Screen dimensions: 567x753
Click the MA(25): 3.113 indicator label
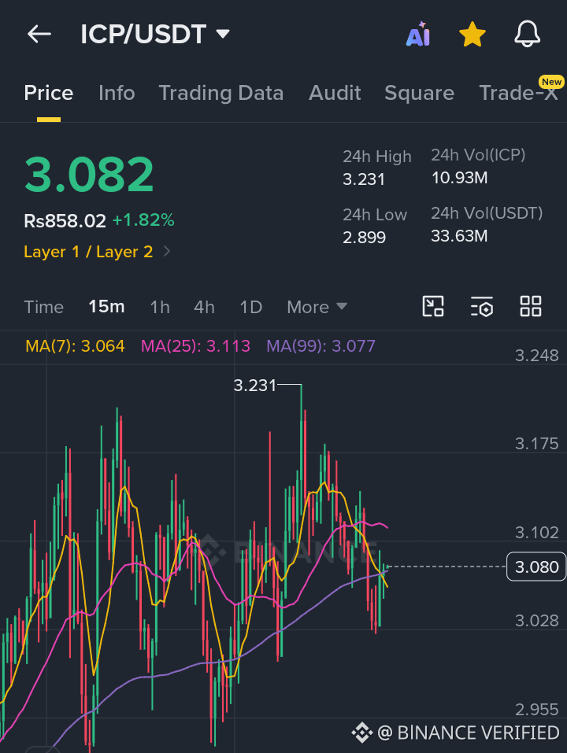[x=195, y=345]
